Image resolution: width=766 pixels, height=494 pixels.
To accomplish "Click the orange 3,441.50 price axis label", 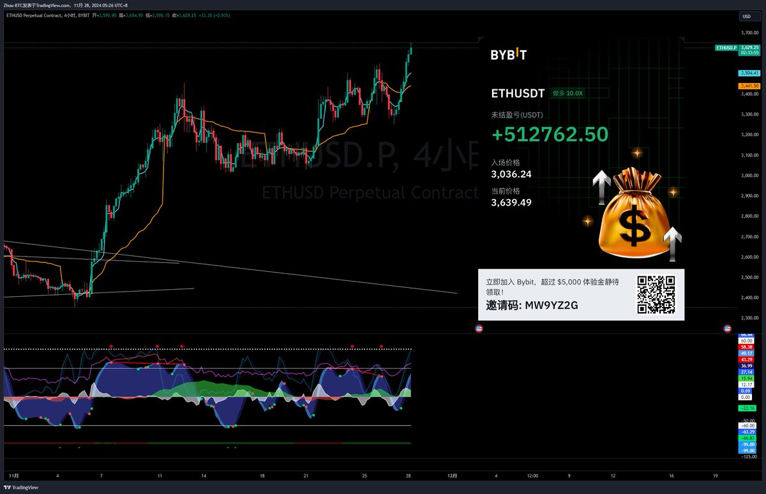I will click(748, 86).
